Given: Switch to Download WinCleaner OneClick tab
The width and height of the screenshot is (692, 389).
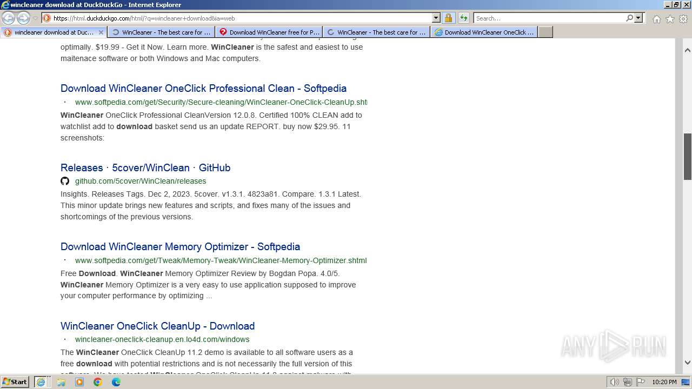Looking at the screenshot, I should 484,32.
